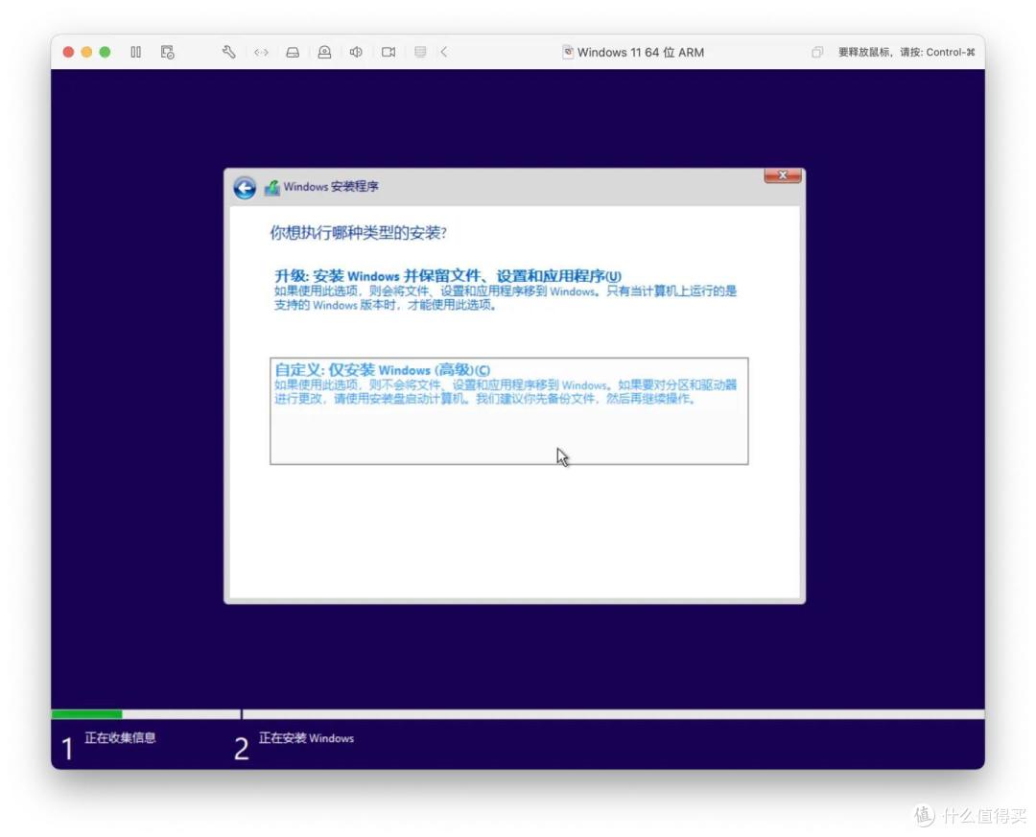Click the VM document icon in title
Image resolution: width=1036 pixels, height=837 pixels.
[568, 52]
